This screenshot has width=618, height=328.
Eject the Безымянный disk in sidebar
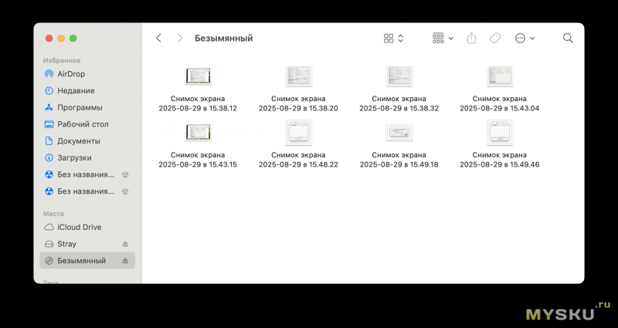[125, 261]
